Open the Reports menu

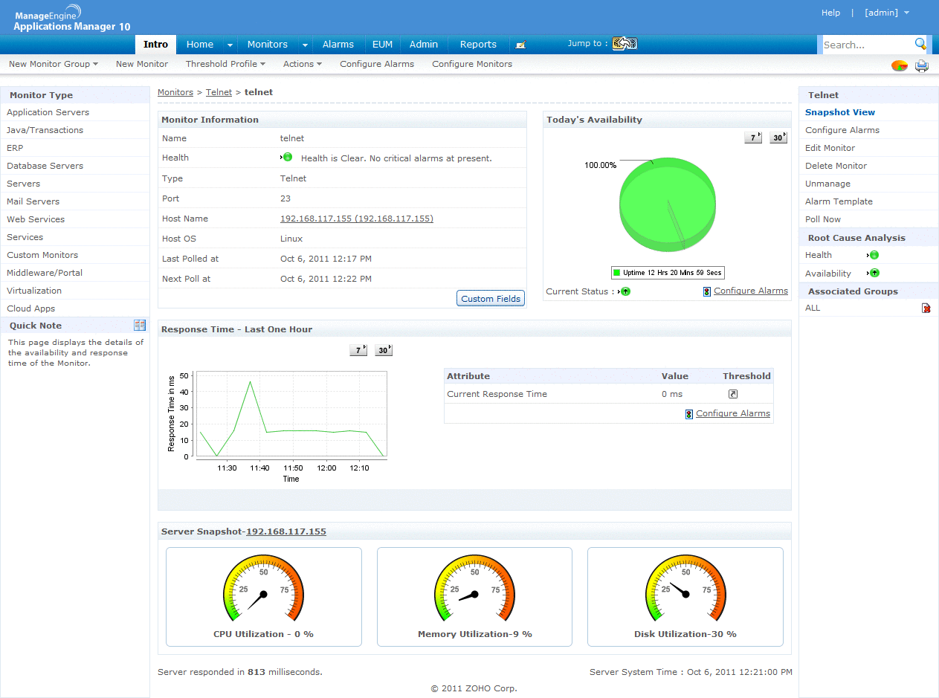[x=477, y=44]
